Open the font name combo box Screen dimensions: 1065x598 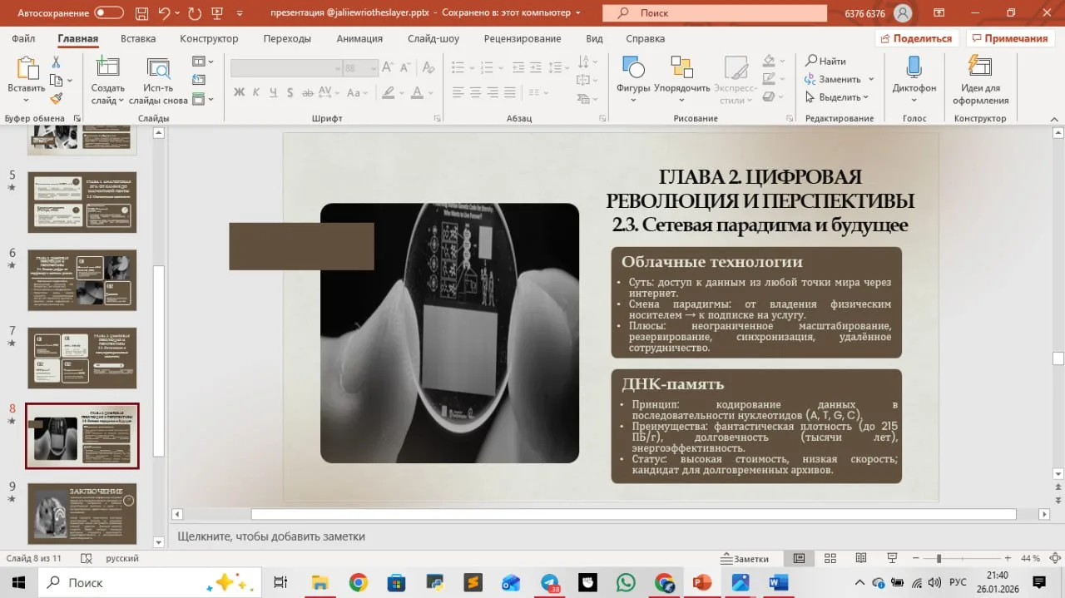(x=286, y=68)
